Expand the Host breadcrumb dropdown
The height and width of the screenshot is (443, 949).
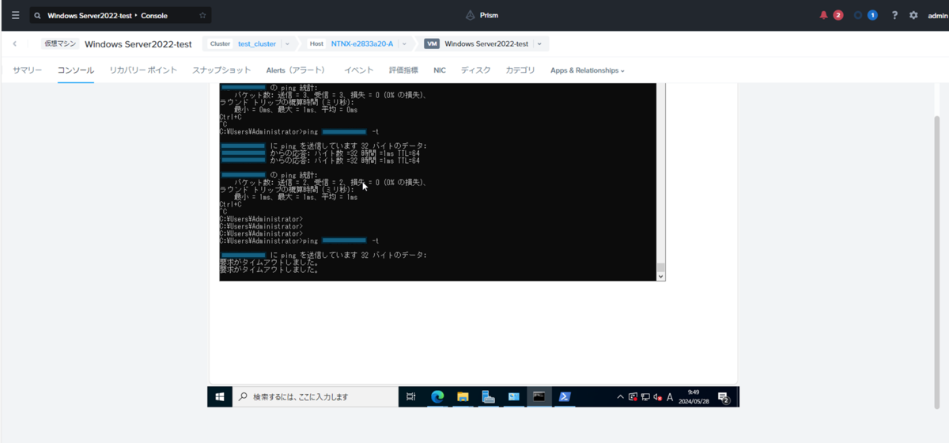click(404, 44)
